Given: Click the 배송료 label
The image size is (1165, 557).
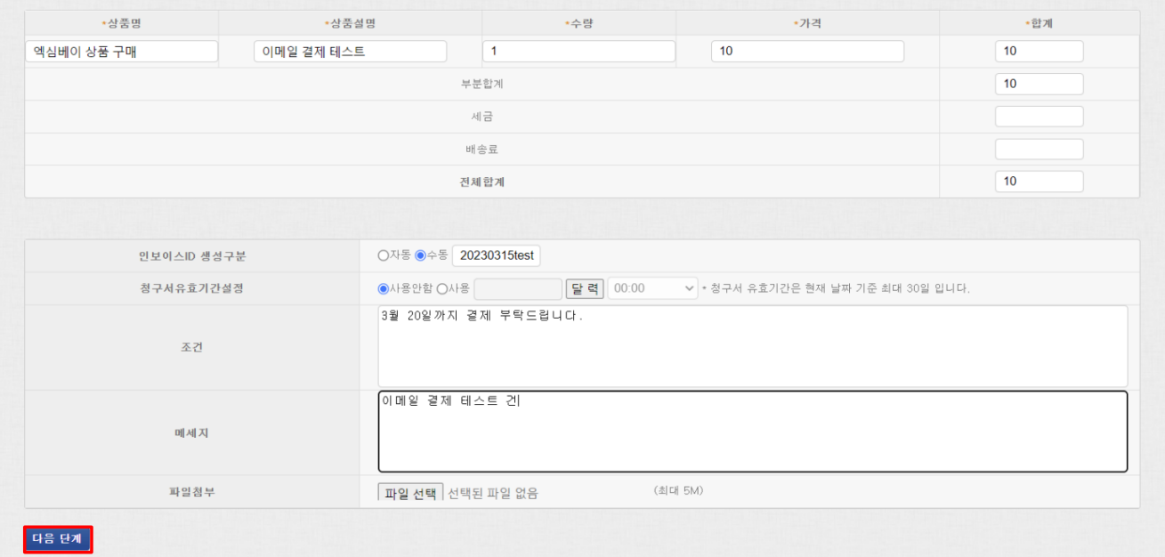Looking at the screenshot, I should tap(482, 149).
